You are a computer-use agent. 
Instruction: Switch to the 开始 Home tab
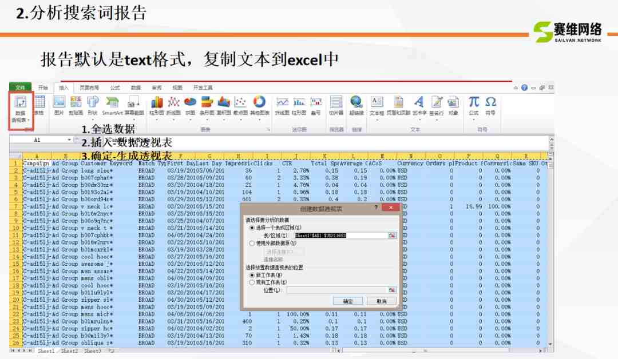[x=43, y=87]
